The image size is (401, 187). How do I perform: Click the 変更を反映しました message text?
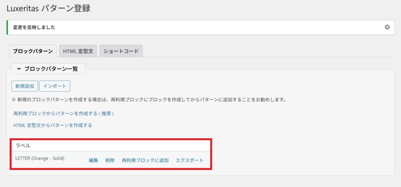pos(34,27)
